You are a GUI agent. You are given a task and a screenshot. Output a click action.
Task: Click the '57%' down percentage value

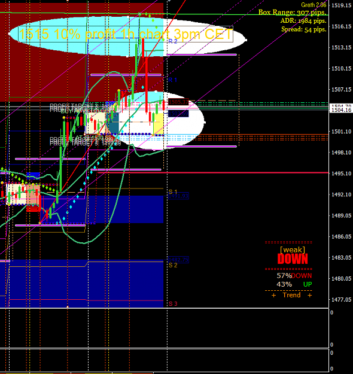click(284, 276)
